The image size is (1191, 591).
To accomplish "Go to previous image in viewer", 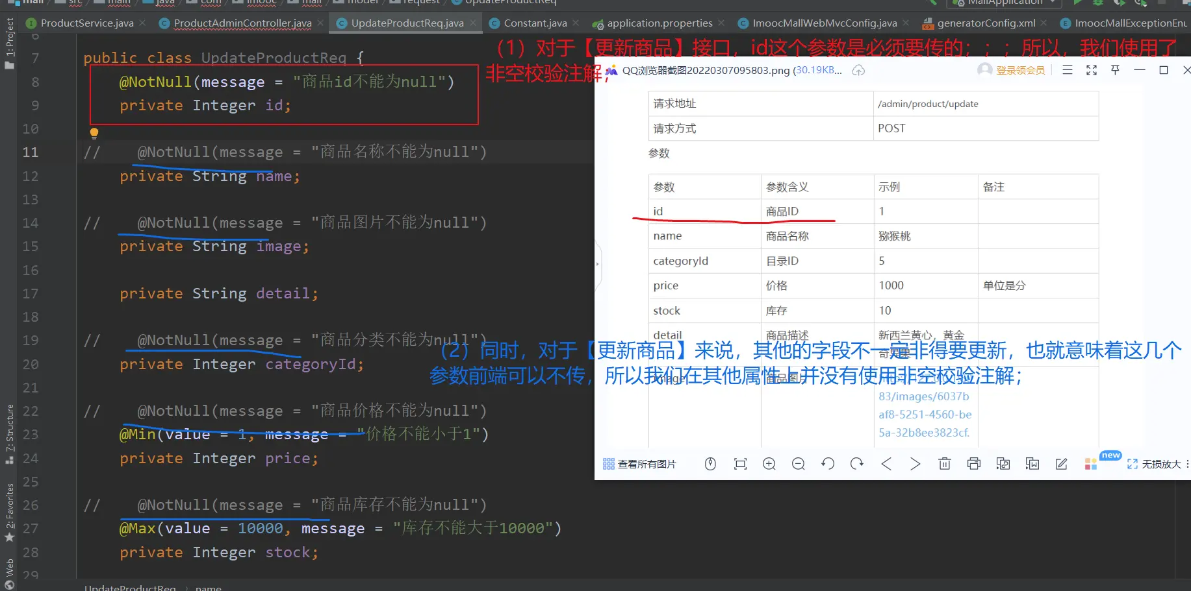I will point(886,464).
